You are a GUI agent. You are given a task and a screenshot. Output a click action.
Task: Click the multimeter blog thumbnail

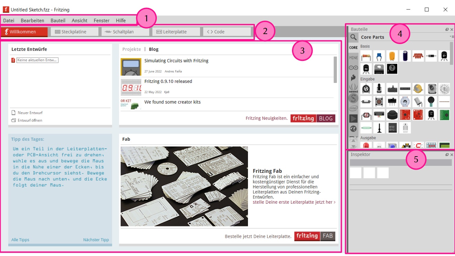coord(131,67)
